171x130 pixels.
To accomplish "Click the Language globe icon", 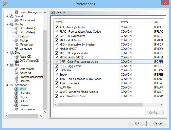I will (16, 49).
